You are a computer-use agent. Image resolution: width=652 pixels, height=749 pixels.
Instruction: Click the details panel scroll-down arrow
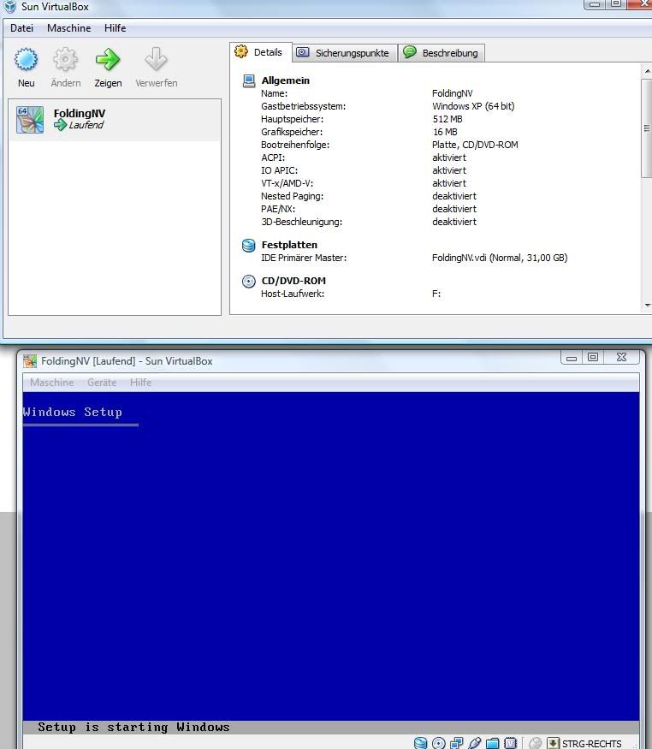pyautogui.click(x=647, y=306)
